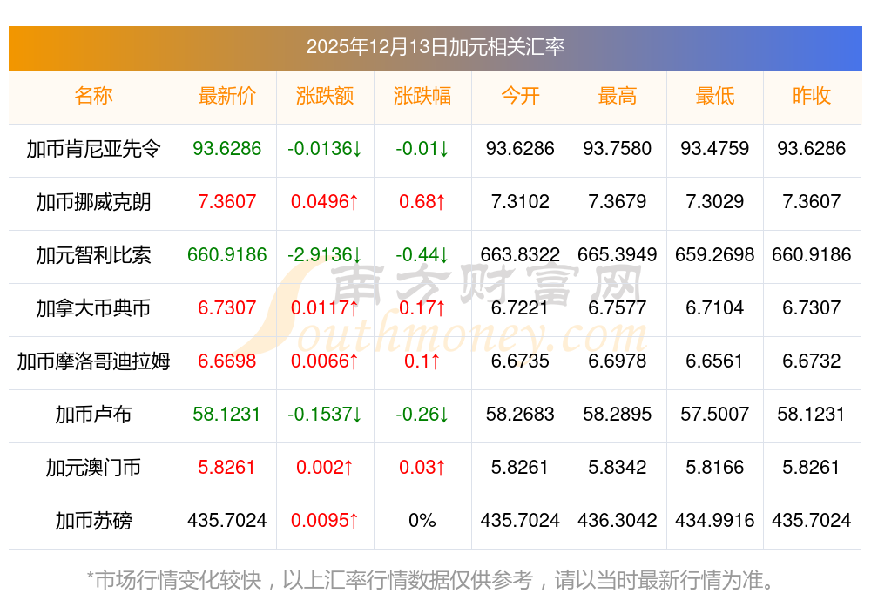Click the percent change 0.1↑

click(422, 361)
